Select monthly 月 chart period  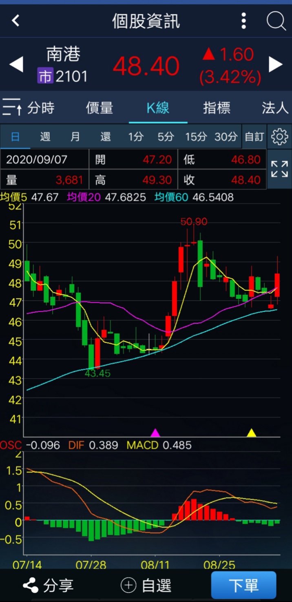click(75, 137)
